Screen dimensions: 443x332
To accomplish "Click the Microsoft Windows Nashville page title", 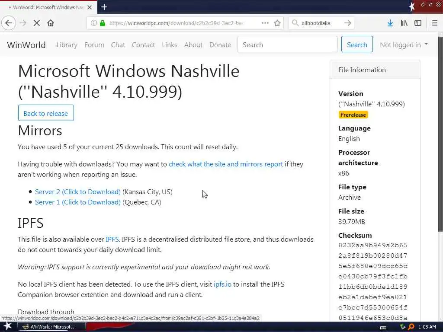I will point(128,81).
